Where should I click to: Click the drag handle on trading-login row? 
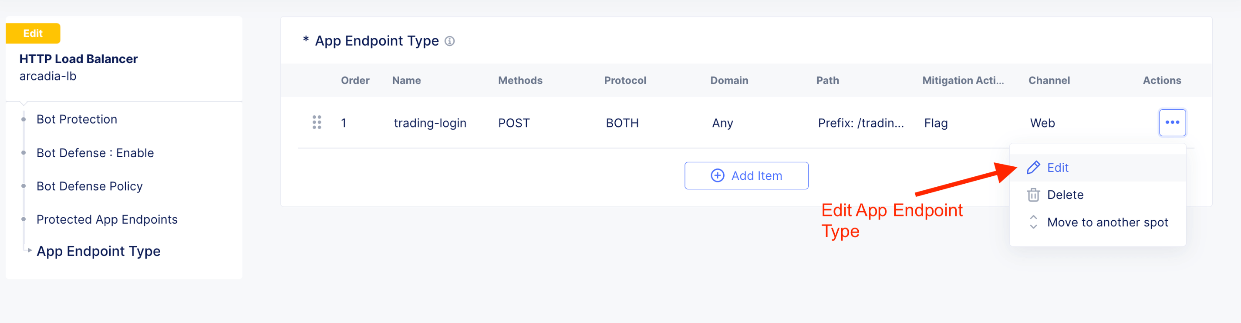point(317,122)
